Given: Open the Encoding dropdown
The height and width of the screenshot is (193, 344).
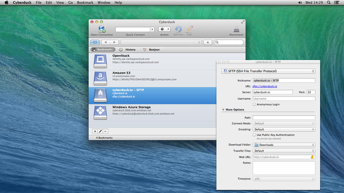Looking at the screenshot, I should click(x=284, y=129).
